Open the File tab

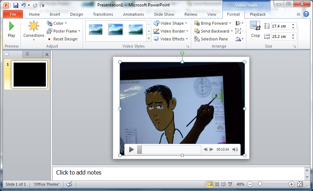pos(13,14)
